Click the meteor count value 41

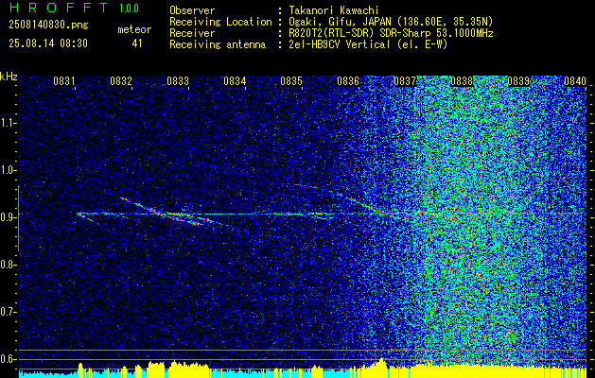[136, 43]
